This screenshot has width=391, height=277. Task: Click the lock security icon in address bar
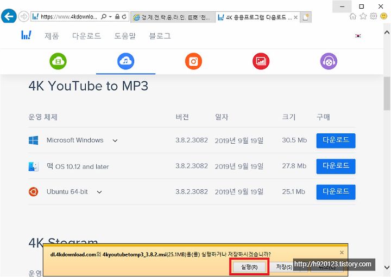117,17
